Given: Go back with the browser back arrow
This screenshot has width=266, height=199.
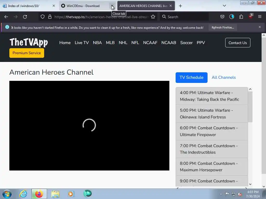Looking at the screenshot, I should point(6,17).
